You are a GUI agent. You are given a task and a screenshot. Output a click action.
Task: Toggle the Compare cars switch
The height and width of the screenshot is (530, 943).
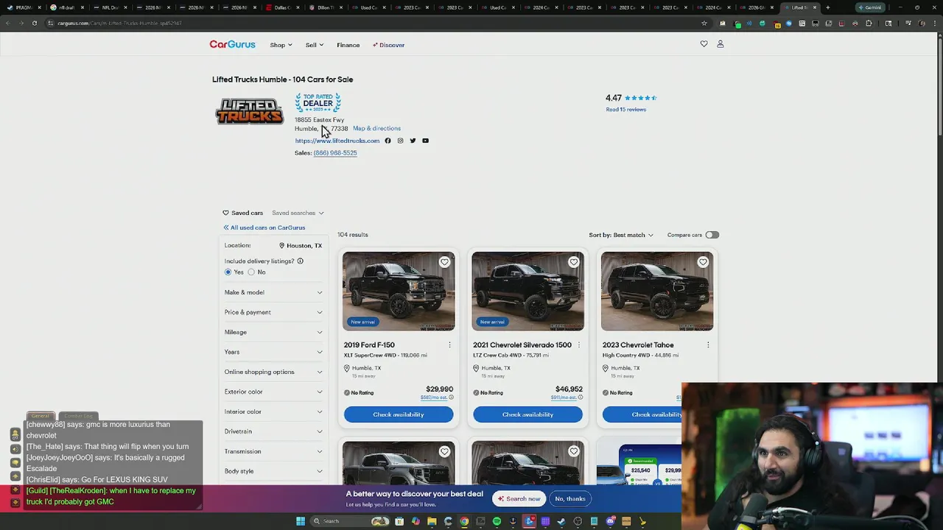tap(712, 235)
